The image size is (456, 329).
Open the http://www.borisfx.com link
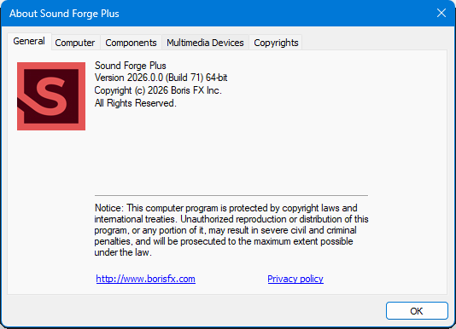(x=146, y=279)
